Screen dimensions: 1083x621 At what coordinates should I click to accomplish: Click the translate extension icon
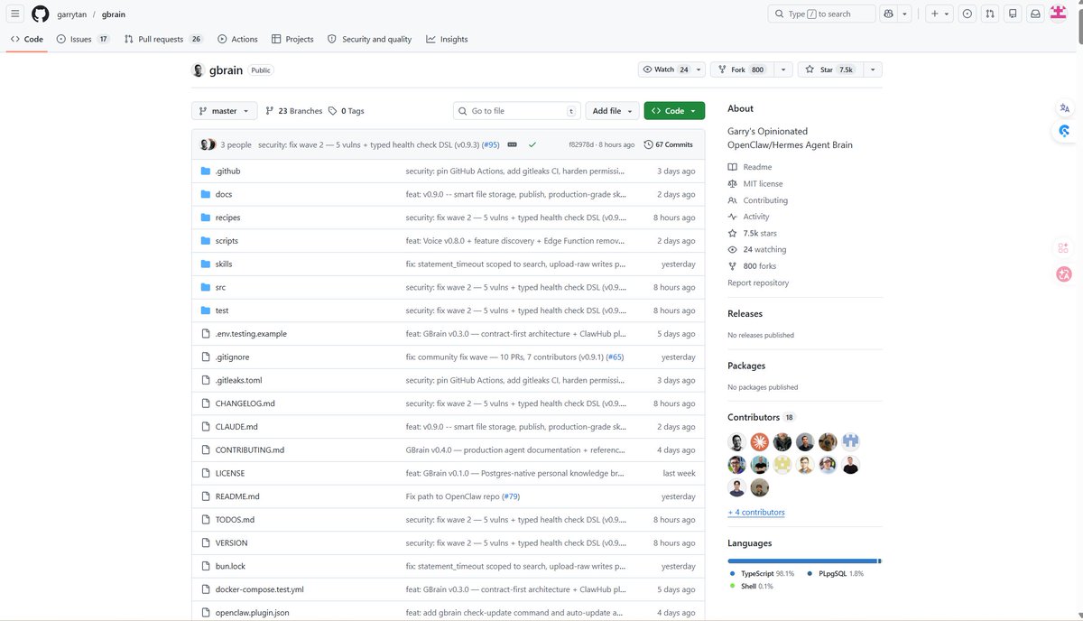(1064, 108)
